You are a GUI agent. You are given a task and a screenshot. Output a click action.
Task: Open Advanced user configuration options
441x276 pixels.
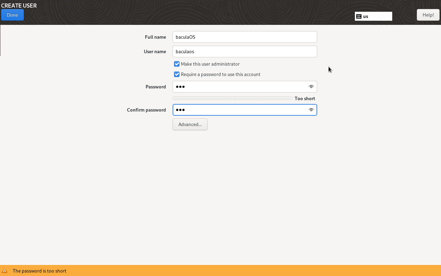(x=190, y=124)
